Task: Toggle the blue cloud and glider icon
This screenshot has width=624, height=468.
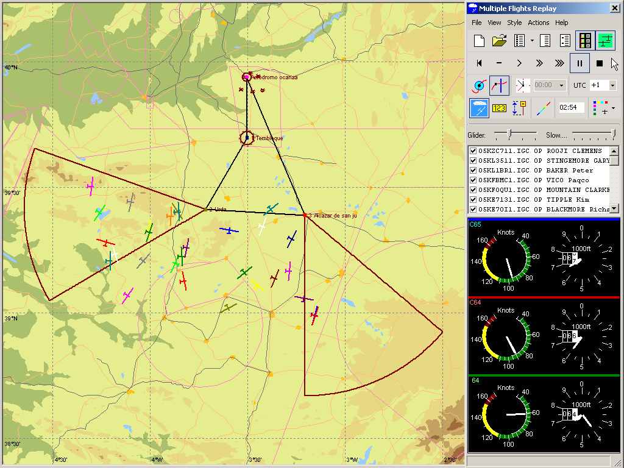Action: [x=480, y=108]
